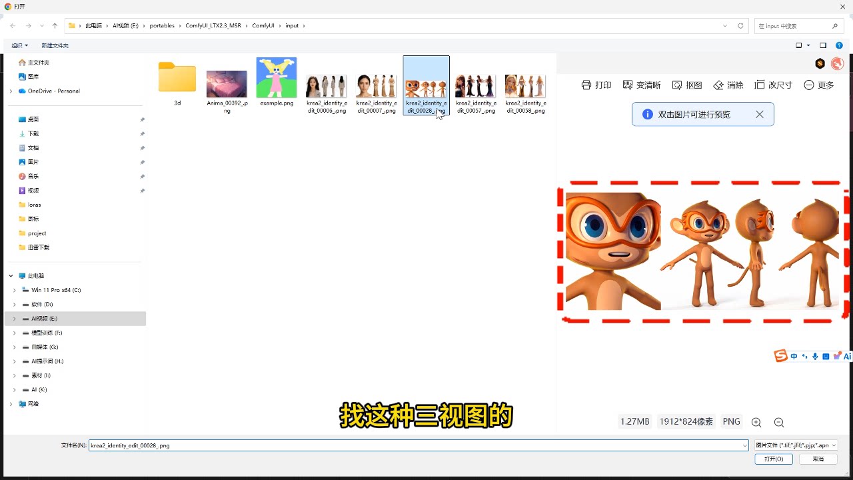Click the 取消 cancel button
The image size is (853, 480).
[818, 459]
